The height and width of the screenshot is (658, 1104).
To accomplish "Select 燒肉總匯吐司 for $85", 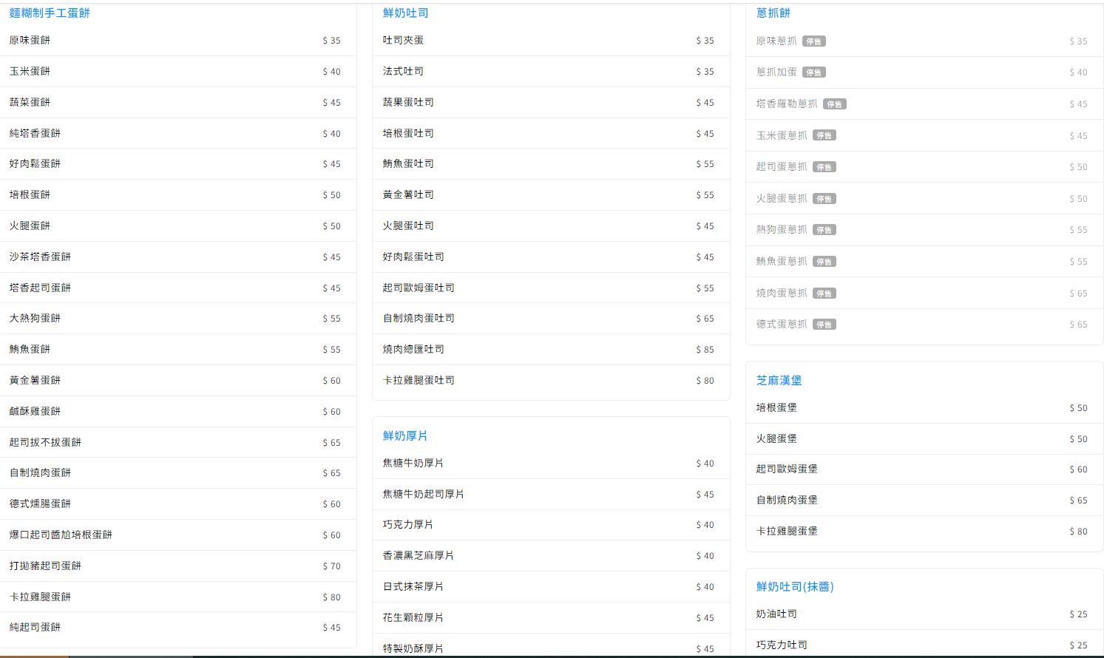I will point(551,349).
